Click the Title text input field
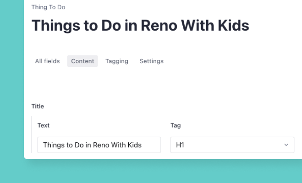Screen dimensions: 302x183 [99, 145]
